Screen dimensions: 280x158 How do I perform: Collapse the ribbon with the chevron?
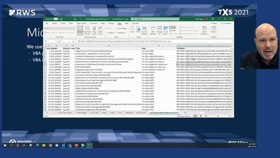coord(232,37)
